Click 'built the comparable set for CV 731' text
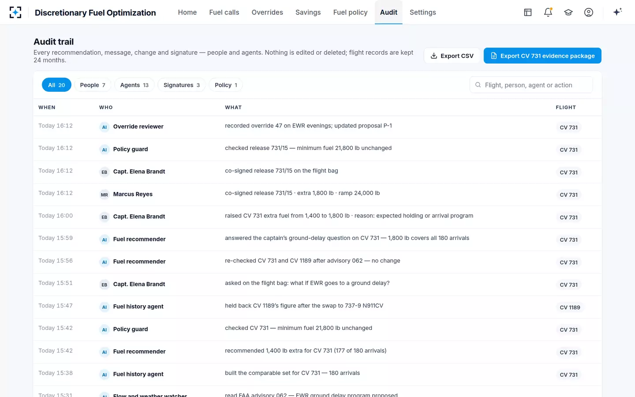This screenshot has height=397, width=635. click(292, 373)
